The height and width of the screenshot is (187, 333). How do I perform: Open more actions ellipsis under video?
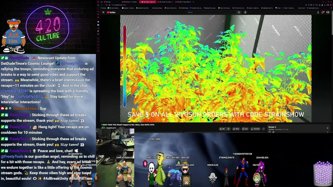click(263, 129)
